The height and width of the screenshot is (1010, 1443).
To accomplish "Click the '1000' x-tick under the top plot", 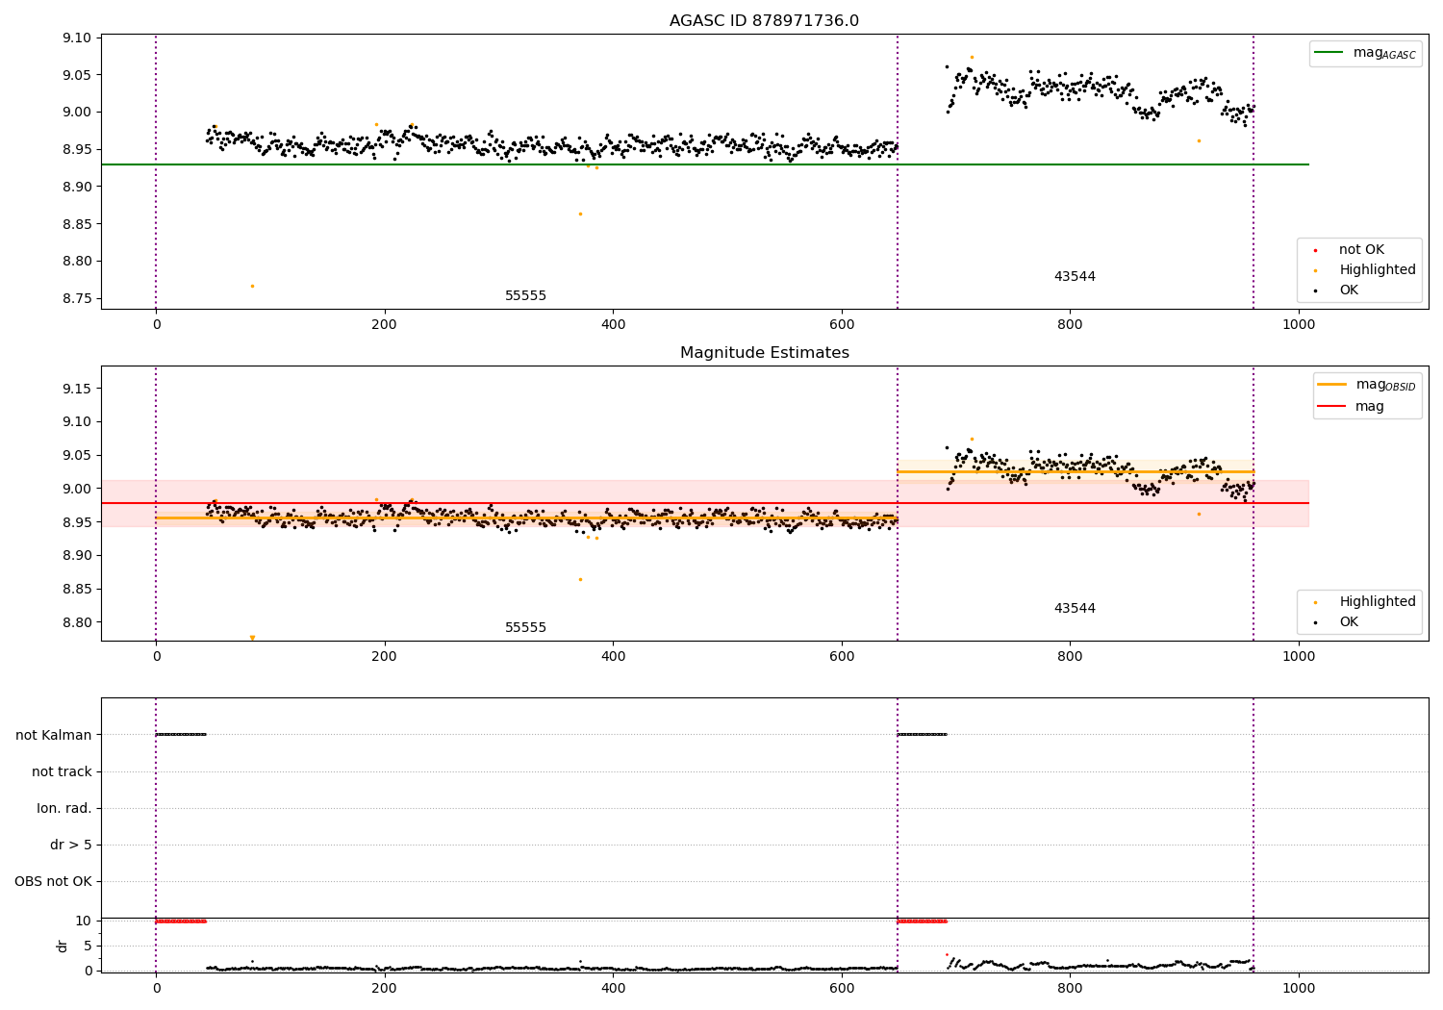I will click(x=1299, y=324).
